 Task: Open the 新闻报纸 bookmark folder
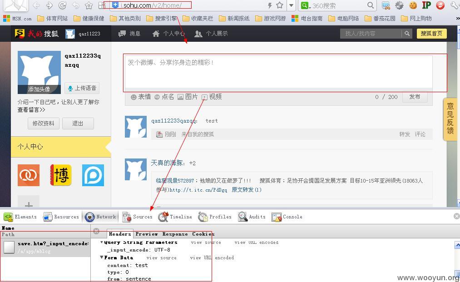pos(234,19)
